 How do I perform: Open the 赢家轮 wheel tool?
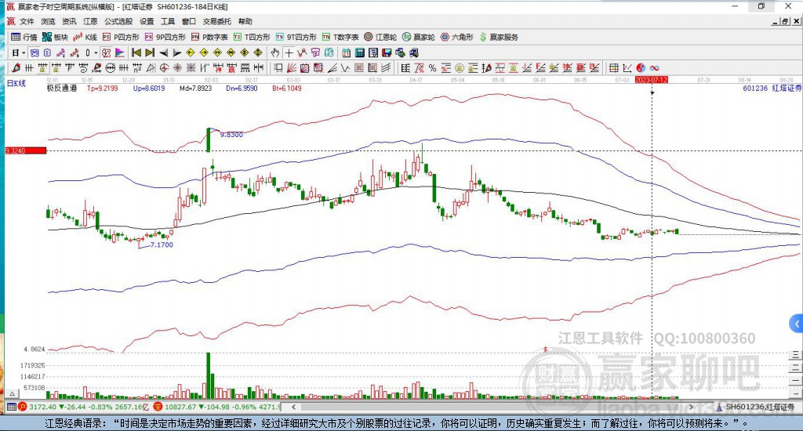pos(419,37)
